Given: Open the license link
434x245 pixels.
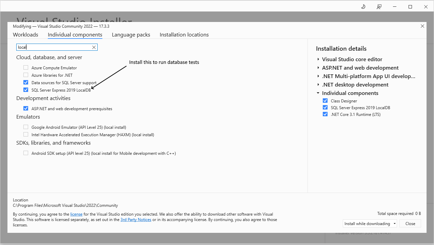Looking at the screenshot, I should coord(76,214).
